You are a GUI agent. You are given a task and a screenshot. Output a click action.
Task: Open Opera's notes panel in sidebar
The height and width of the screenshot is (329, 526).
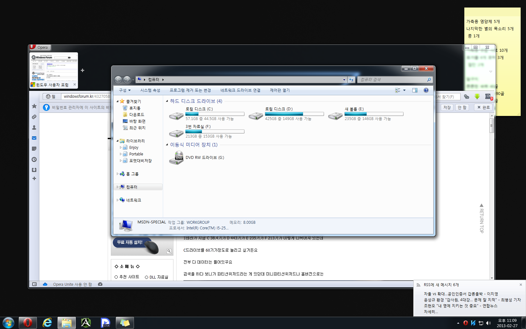34,149
